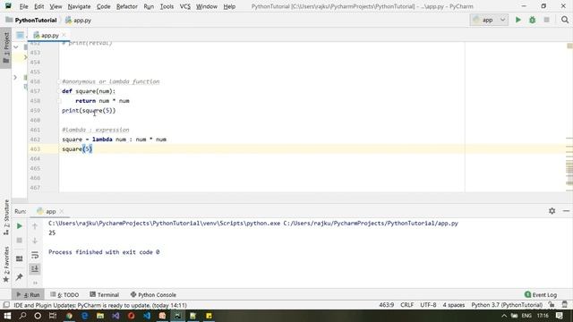Open the VCS menu
Screen dimensions: 573x322
[185, 6]
